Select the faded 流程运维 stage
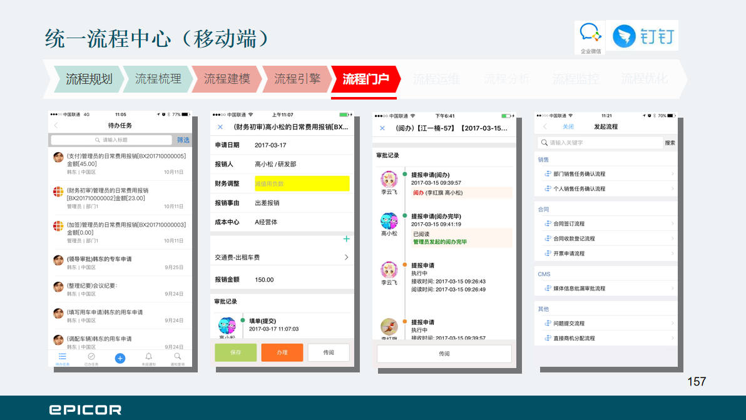 [436, 79]
